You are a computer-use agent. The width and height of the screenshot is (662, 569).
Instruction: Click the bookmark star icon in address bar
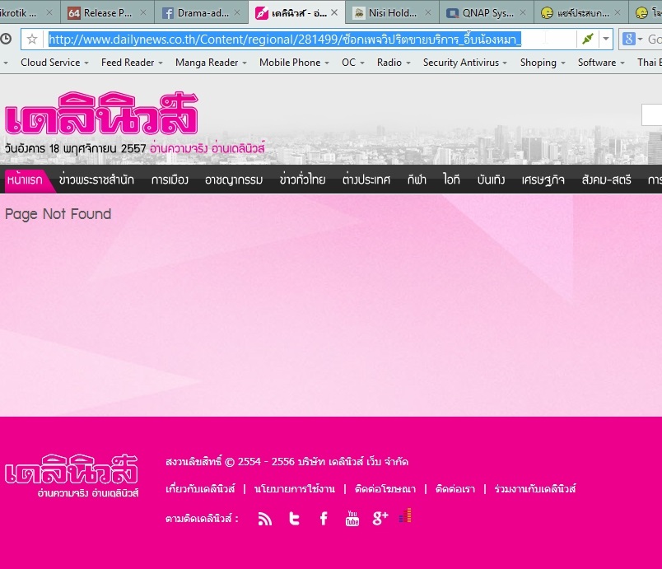click(32, 40)
